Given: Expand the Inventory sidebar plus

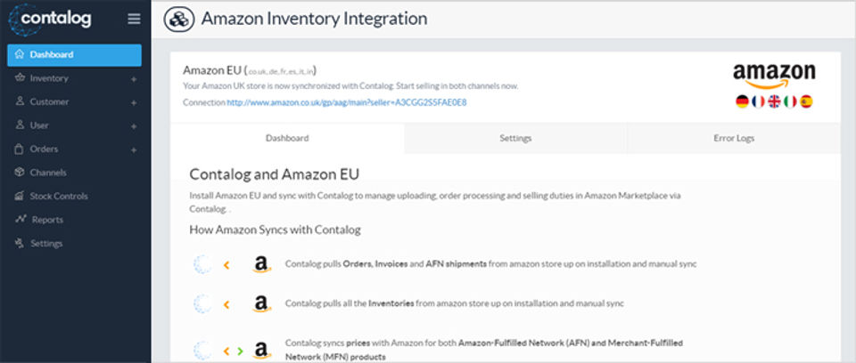Looking at the screenshot, I should coord(134,79).
